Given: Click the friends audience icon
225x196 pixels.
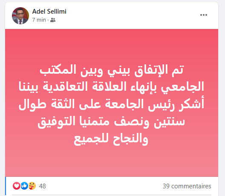Looking at the screenshot, I should point(53,20).
